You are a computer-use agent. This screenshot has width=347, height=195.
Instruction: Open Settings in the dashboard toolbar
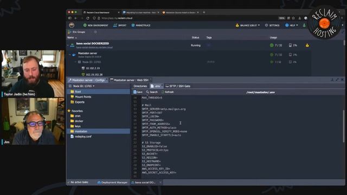pos(272,25)
